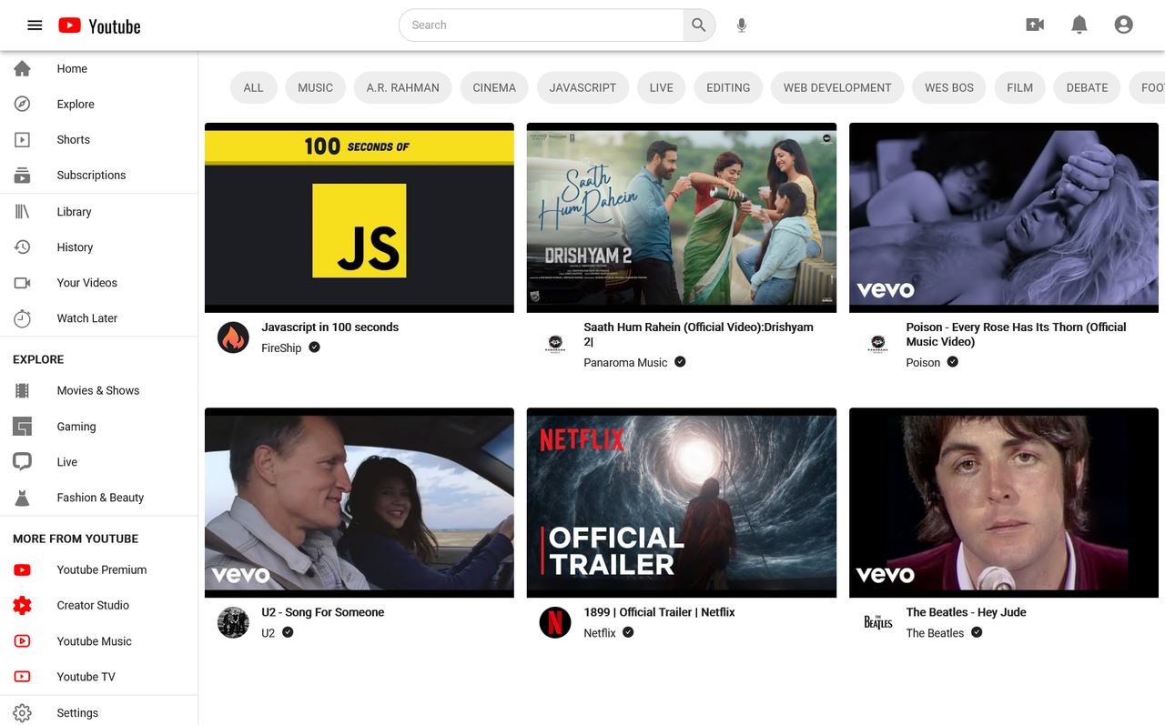Screen dimensions: 1165x725
Task: Open the notifications bell
Action: (x=1079, y=25)
